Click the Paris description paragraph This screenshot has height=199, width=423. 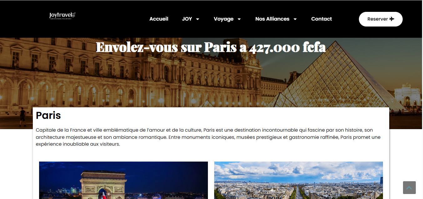pyautogui.click(x=208, y=137)
